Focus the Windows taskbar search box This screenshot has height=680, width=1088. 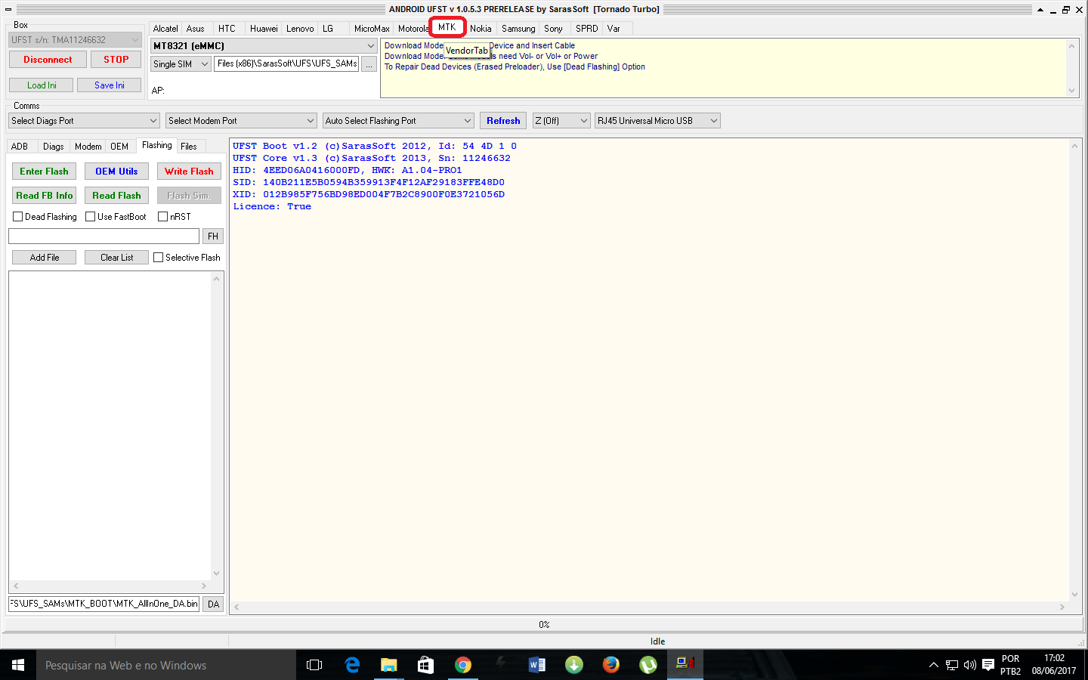tap(166, 665)
